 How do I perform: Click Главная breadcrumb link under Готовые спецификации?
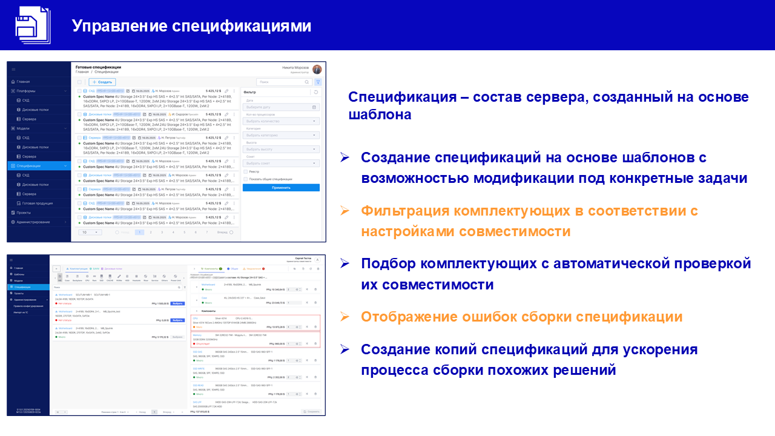pos(82,71)
